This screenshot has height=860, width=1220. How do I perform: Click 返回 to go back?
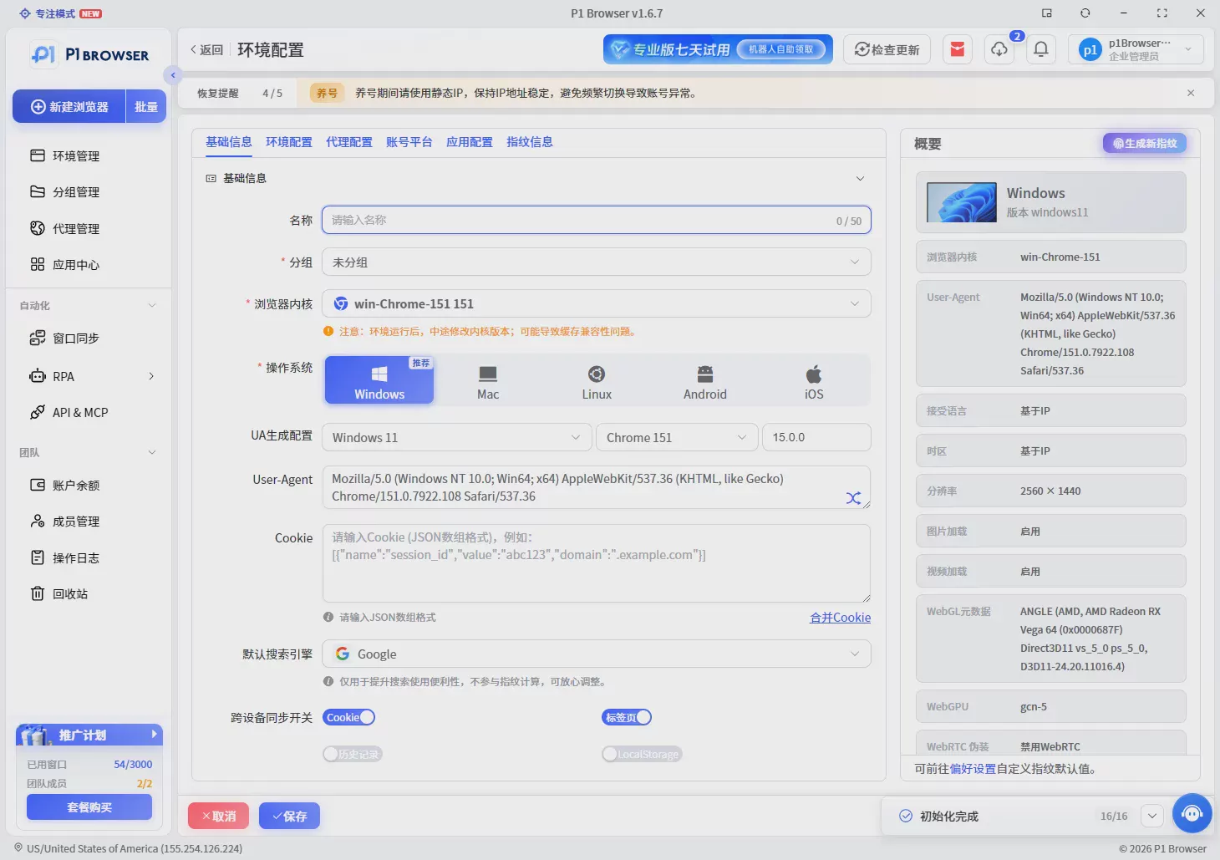tap(207, 49)
